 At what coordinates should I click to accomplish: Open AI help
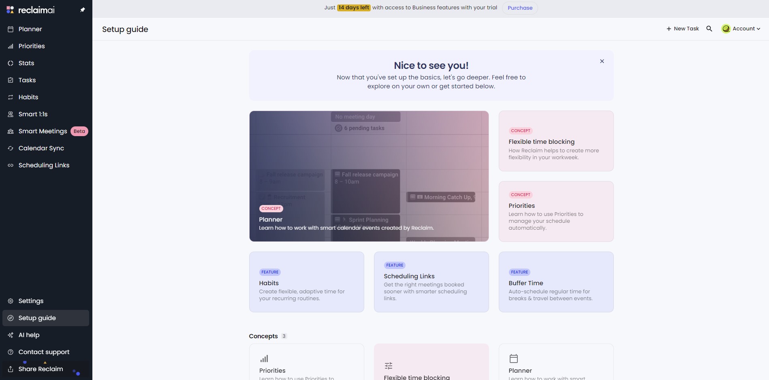tap(46, 335)
